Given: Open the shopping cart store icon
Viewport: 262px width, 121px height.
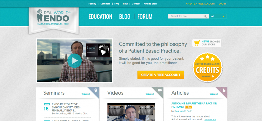Looking at the screenshot, I should click(x=197, y=43).
